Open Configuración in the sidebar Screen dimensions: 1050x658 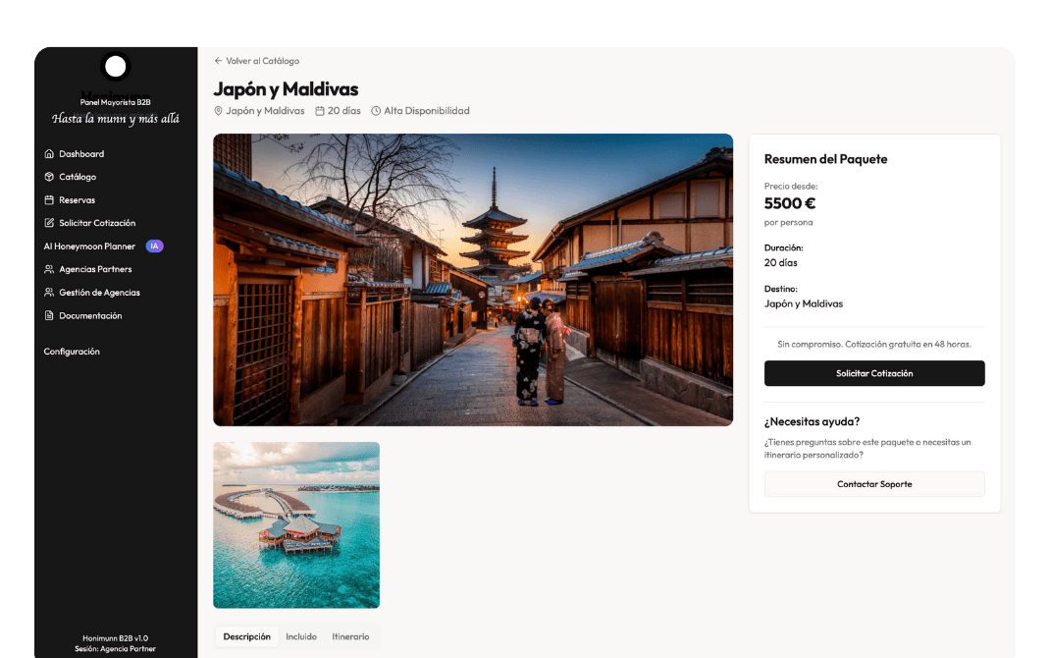pos(72,352)
